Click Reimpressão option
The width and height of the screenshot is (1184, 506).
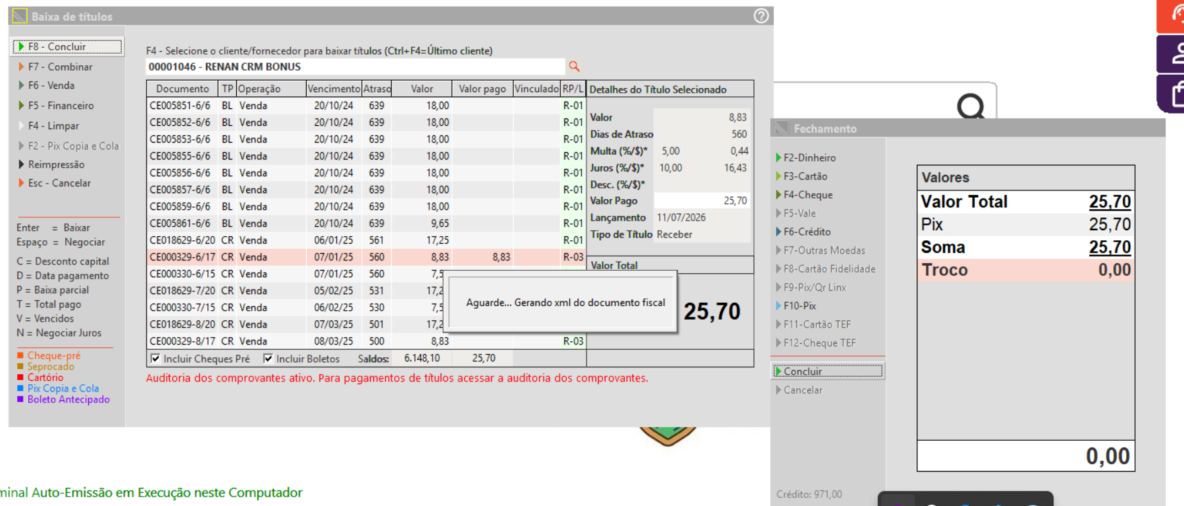tap(56, 164)
